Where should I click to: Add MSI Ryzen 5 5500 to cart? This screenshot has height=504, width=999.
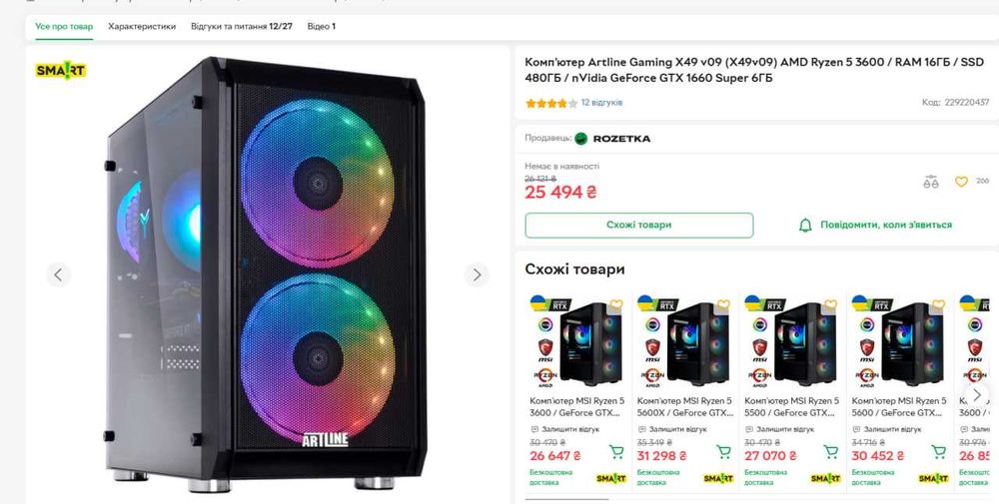pyautogui.click(x=831, y=452)
